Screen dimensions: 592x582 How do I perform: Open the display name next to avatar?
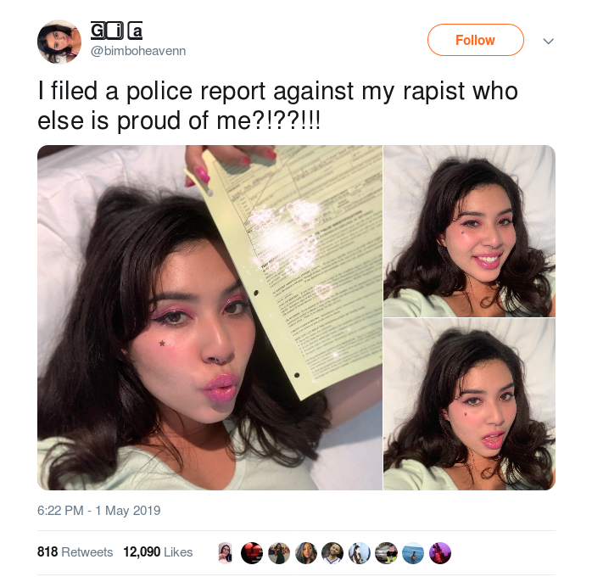click(x=117, y=31)
